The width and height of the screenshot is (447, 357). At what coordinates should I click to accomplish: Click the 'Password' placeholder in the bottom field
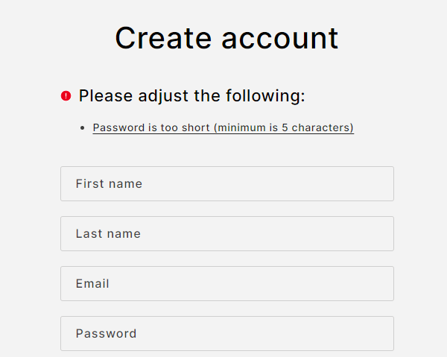tap(106, 333)
